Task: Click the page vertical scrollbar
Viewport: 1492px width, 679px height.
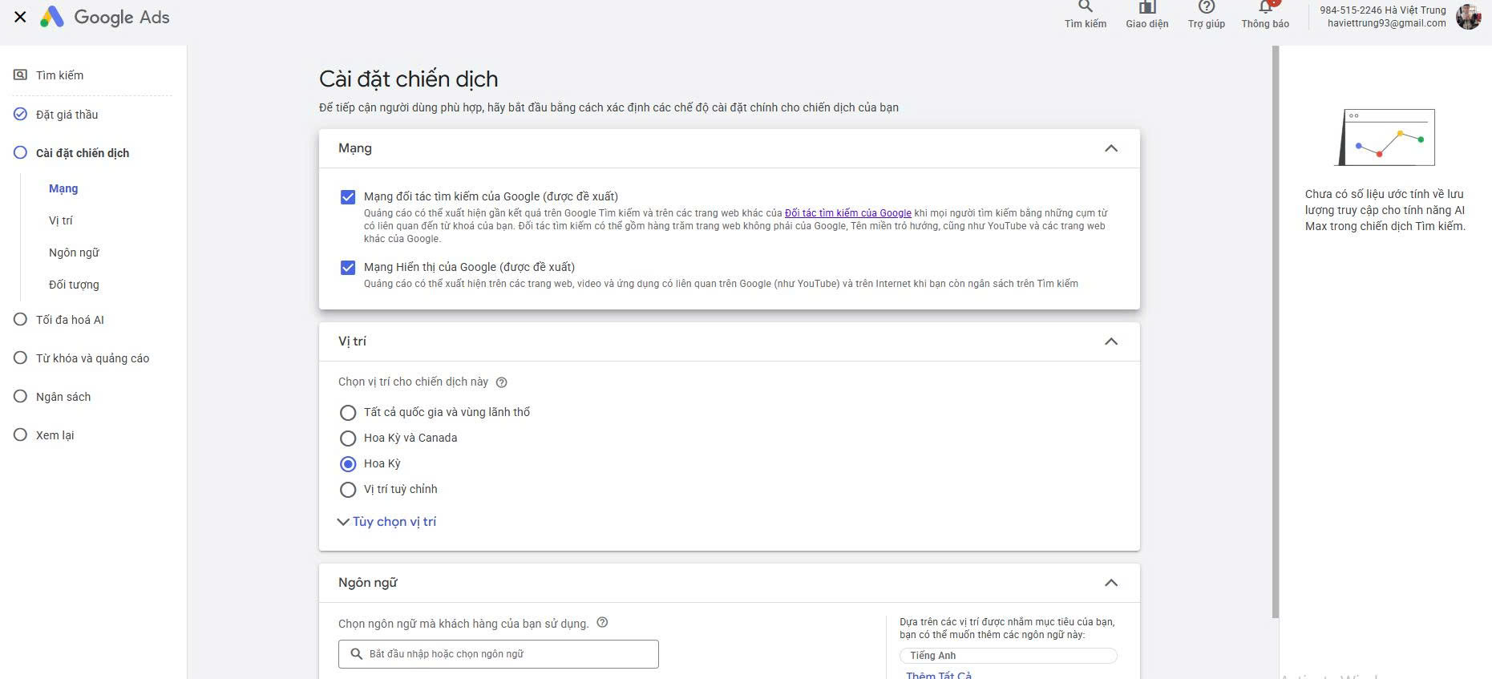Action: point(1276,332)
